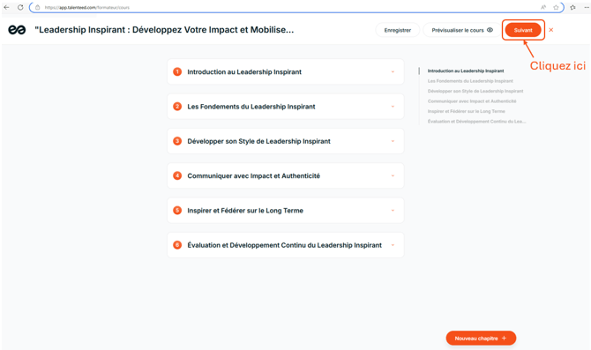Click chapter number 5 badge
591x350 pixels.
(177, 210)
